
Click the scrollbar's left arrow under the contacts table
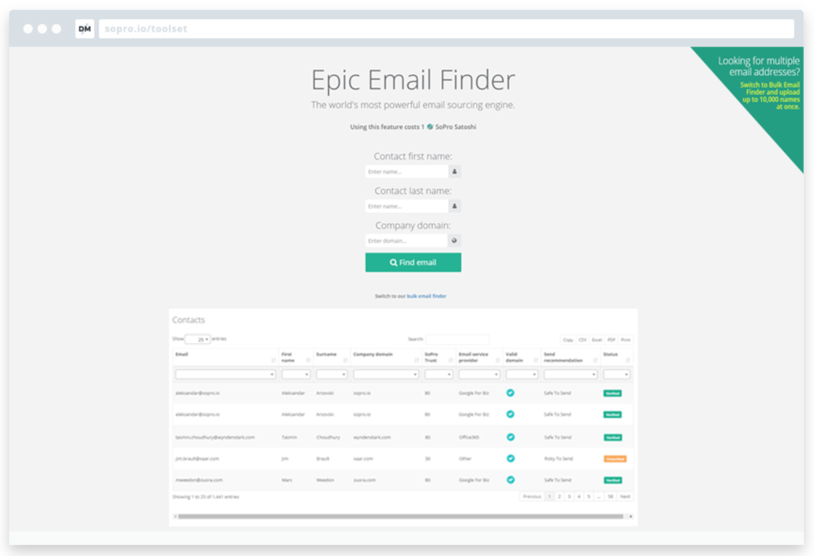click(176, 517)
